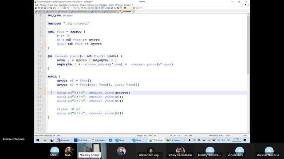284x159 pixels.
Task: Click status bar 'Windows (CR LF)' field
Action: tap(216, 136)
